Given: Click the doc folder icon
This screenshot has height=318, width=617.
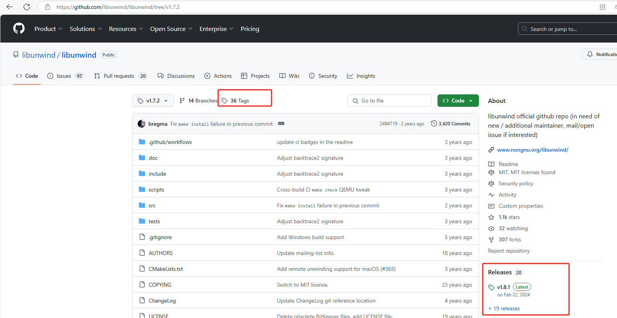Looking at the screenshot, I should click(142, 157).
